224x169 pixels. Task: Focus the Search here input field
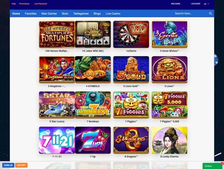pyautogui.click(x=191, y=13)
